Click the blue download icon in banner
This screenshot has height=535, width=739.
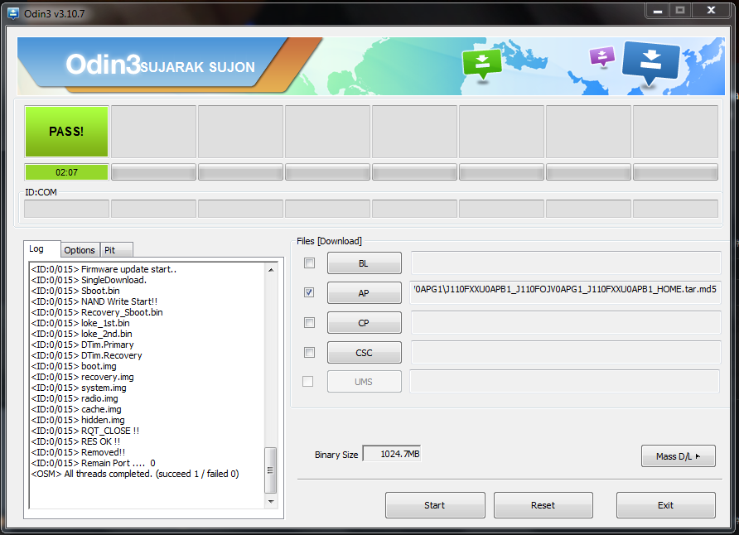click(650, 62)
